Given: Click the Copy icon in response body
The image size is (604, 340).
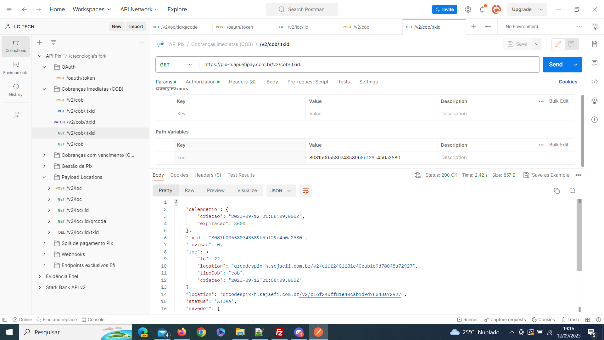Looking at the screenshot, I should point(557,190).
